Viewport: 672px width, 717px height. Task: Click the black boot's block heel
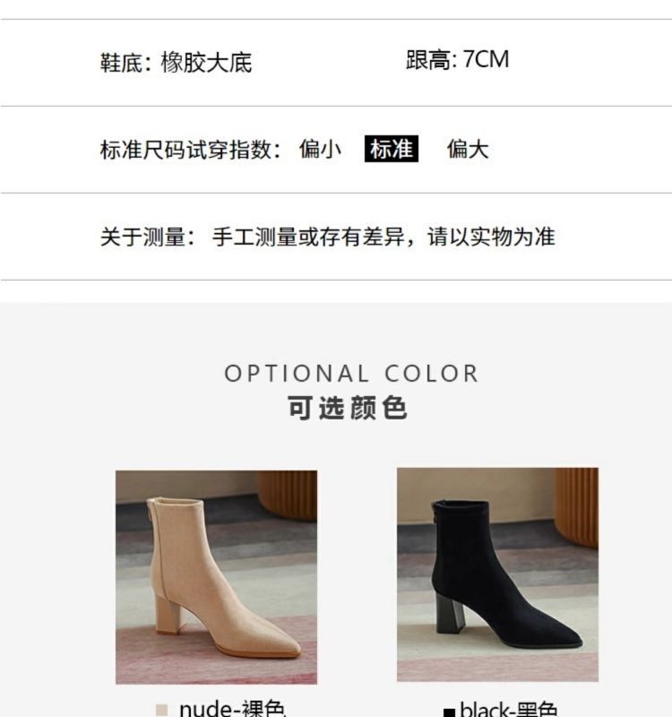pos(451,613)
